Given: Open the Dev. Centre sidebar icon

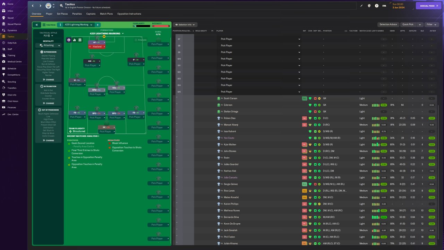Looking at the screenshot, I should (3, 114).
